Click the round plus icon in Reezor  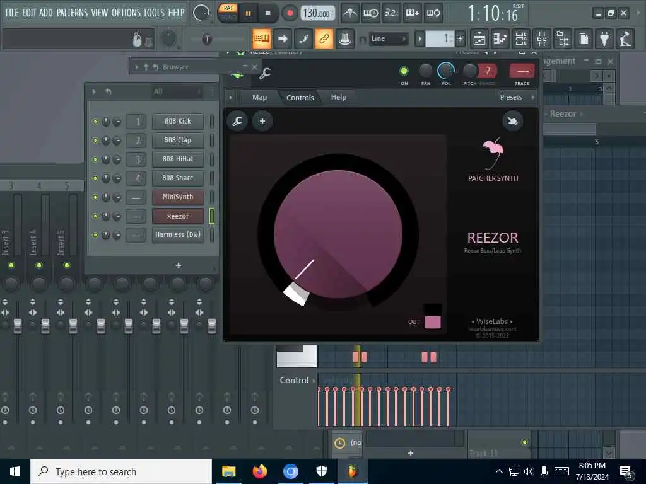[262, 121]
